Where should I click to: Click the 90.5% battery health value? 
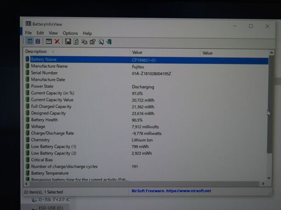[137, 120]
